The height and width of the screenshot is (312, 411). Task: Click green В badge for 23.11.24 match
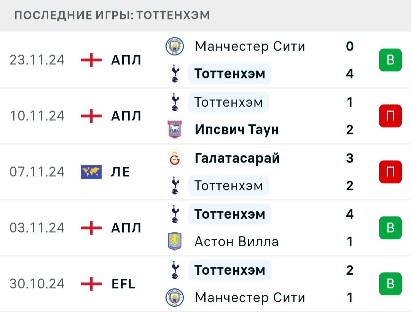click(x=390, y=60)
